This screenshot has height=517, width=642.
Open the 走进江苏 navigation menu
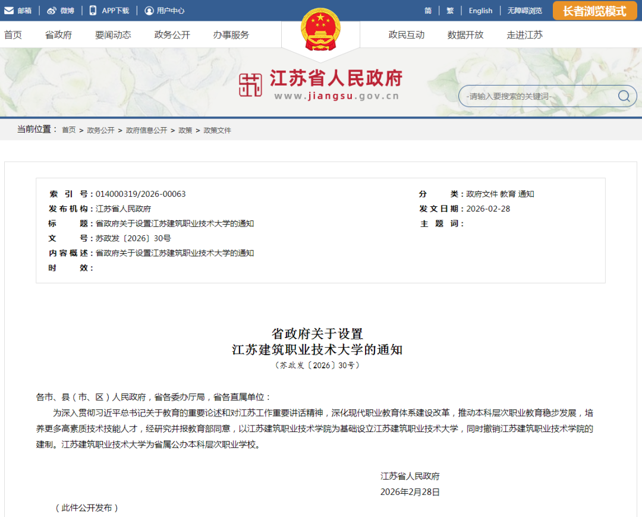pyautogui.click(x=524, y=35)
